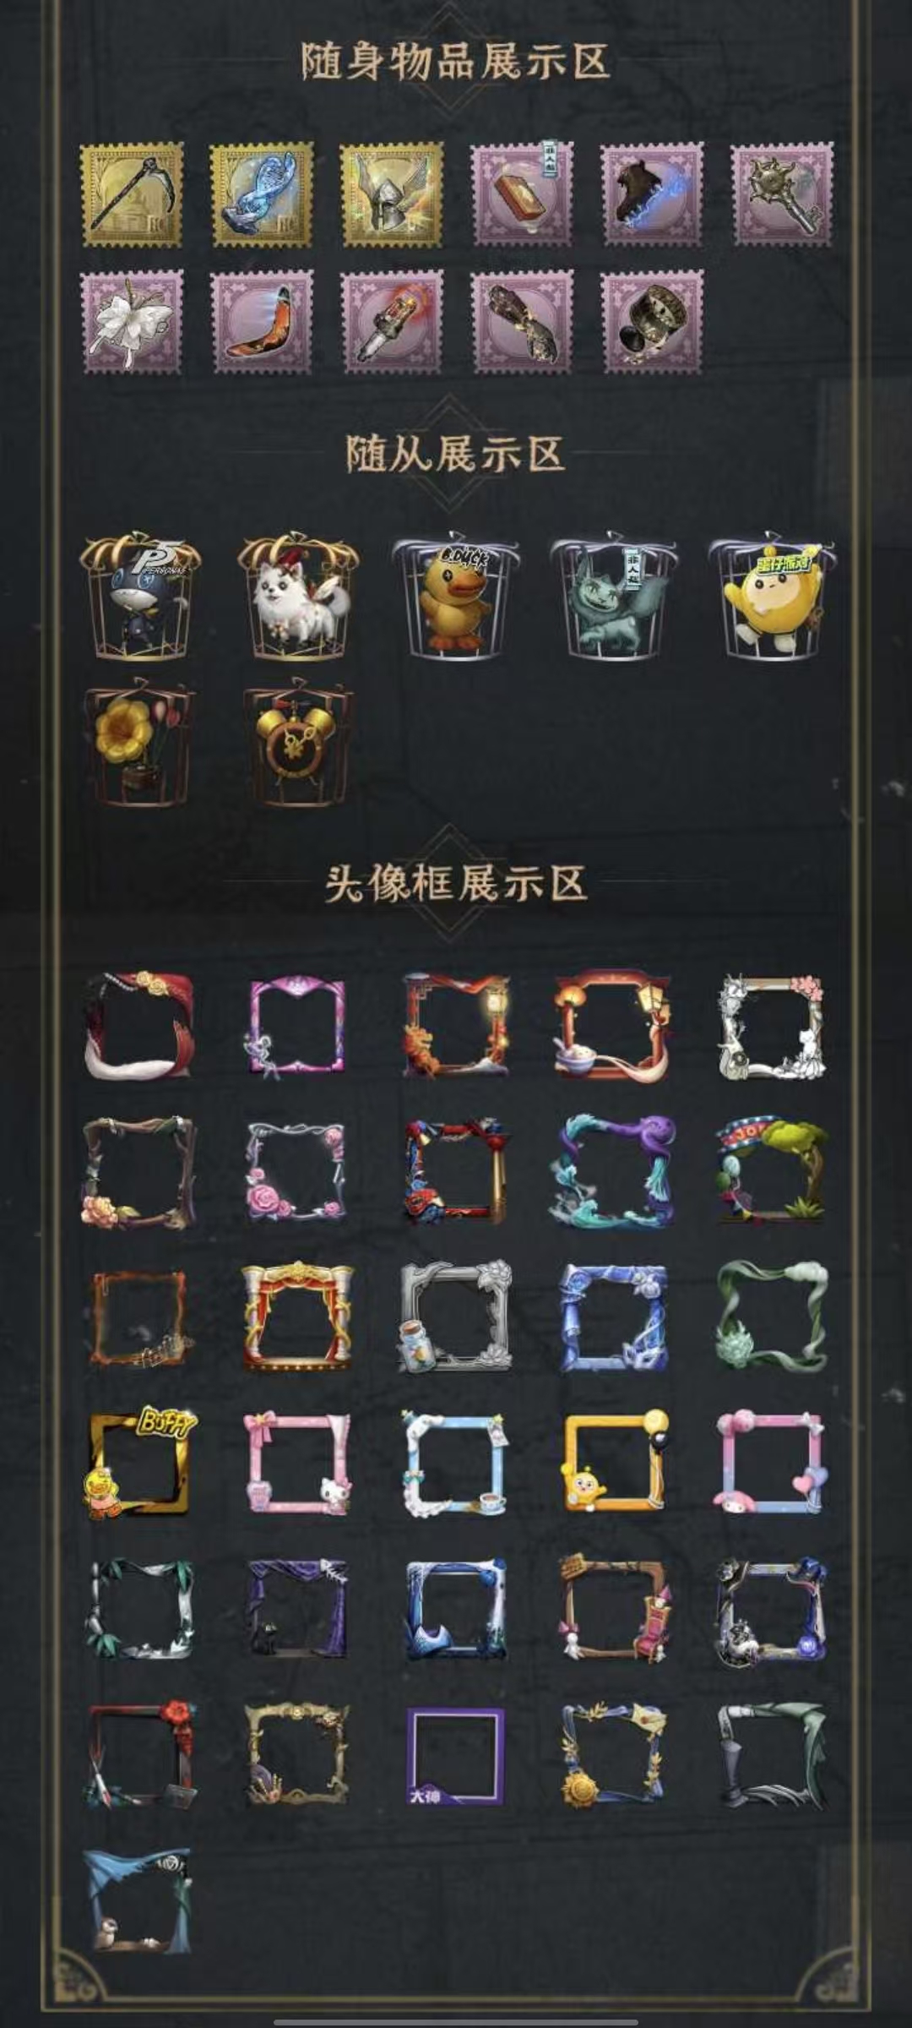
Task: Pick the red book accessory stamp
Action: (x=521, y=194)
